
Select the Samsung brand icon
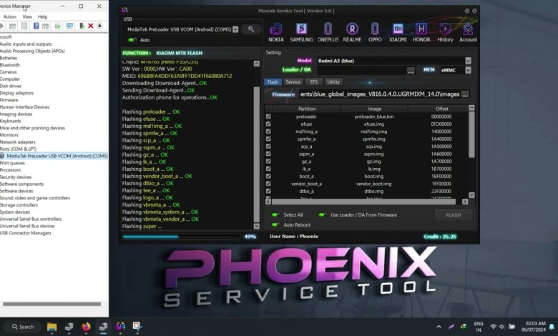301,32
